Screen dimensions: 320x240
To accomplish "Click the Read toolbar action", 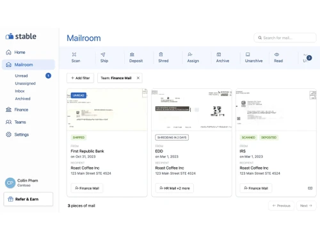I will [278, 58].
